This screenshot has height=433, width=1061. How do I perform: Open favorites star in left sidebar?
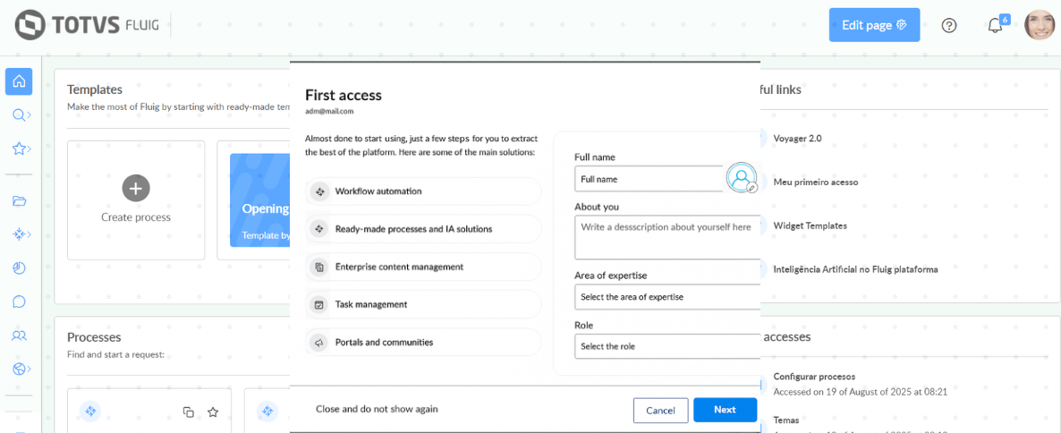click(x=19, y=149)
